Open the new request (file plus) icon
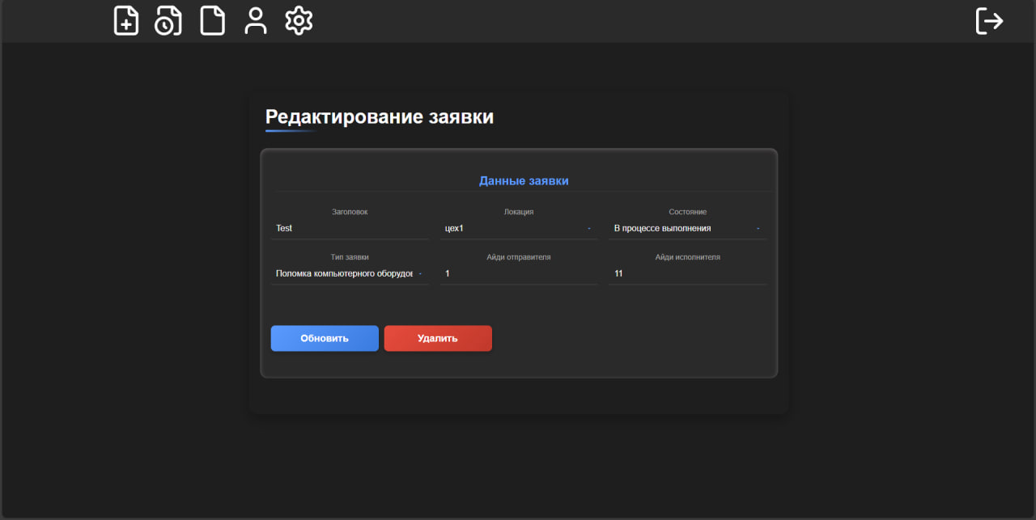Viewport: 1036px width, 520px height. (126, 21)
